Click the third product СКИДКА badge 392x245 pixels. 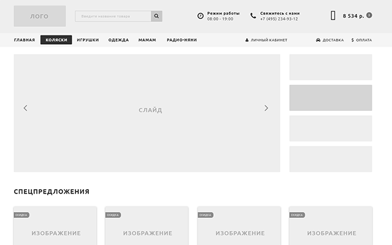coord(206,215)
